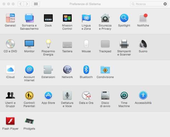
Task: Go forward with the right arrow button
Action: pos(27,4)
